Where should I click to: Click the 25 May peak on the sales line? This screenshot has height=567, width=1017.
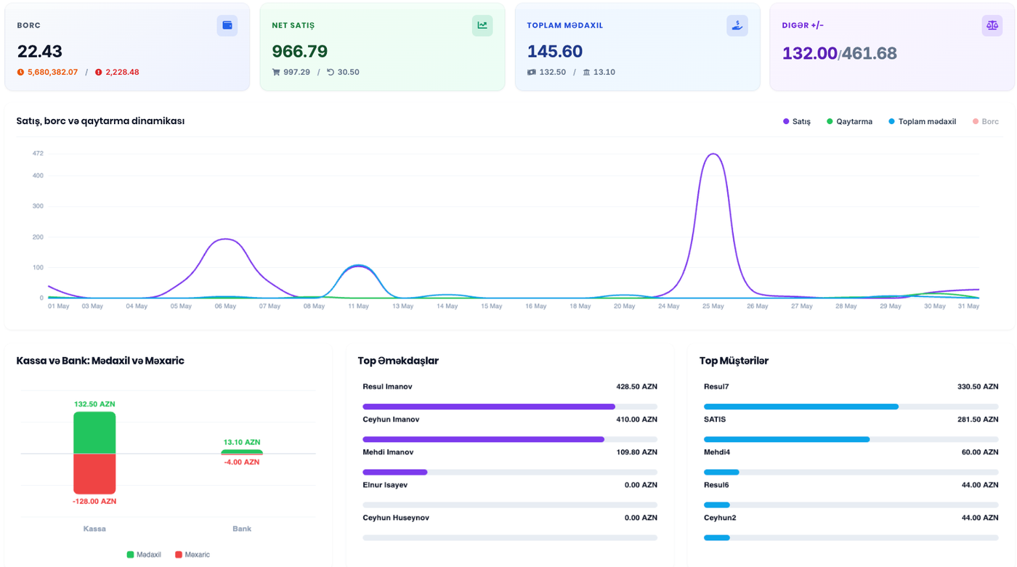713,154
